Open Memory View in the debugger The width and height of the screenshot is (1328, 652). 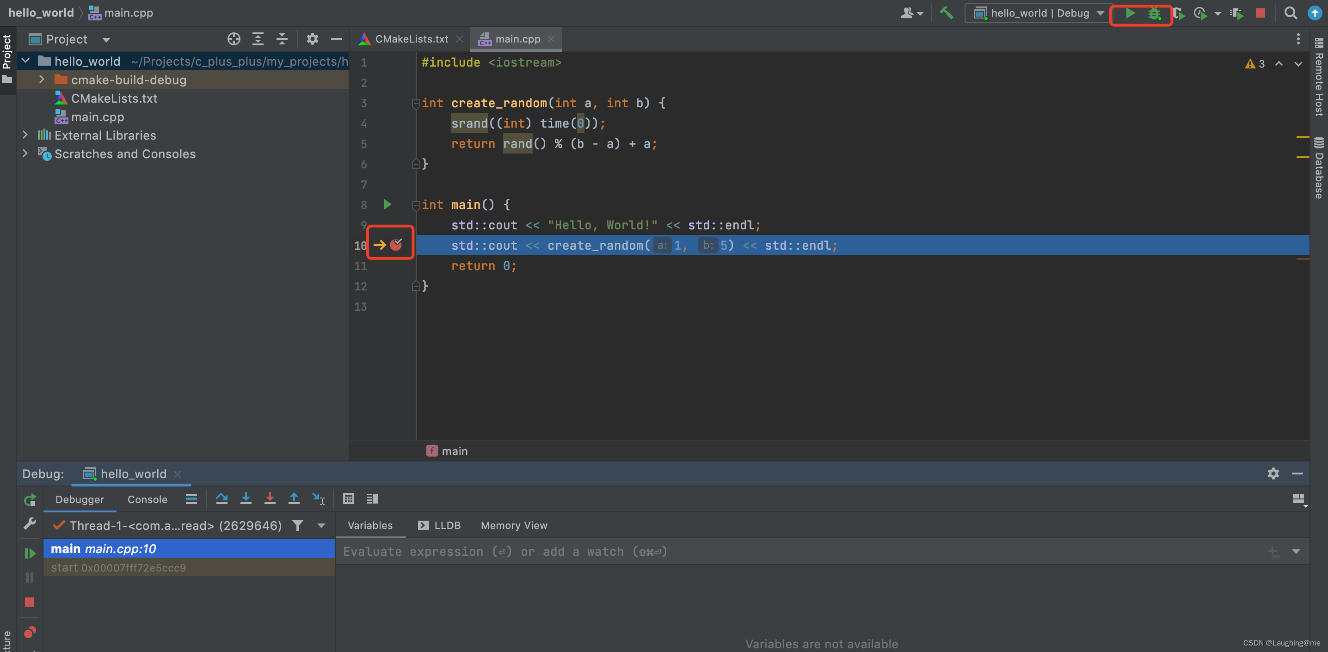coord(513,525)
